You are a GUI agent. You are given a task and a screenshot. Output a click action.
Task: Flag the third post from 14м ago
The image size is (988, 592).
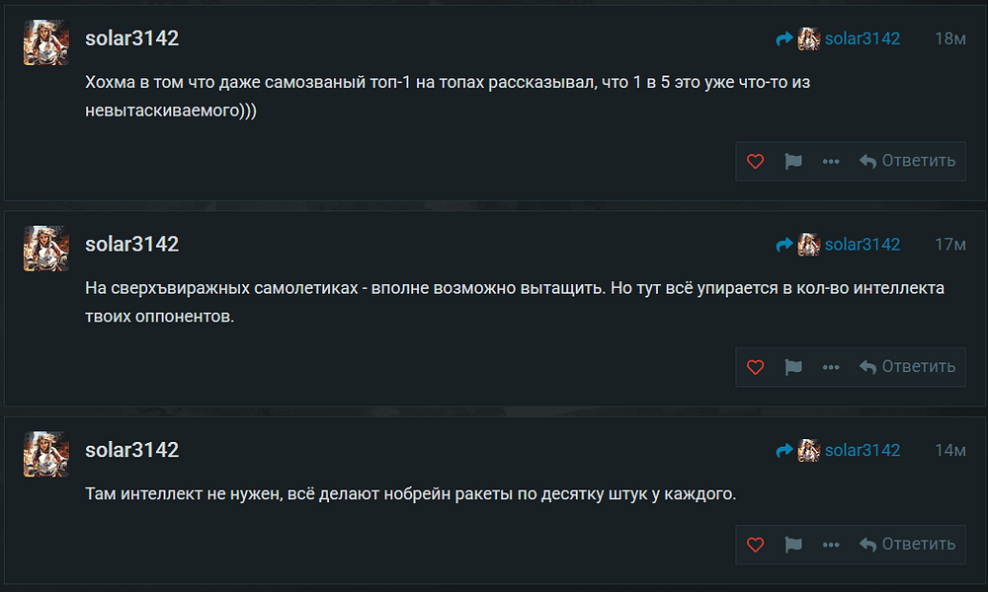coord(793,544)
